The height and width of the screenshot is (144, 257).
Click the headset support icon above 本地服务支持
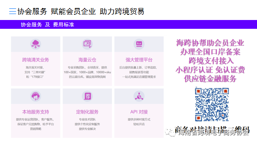[x=36, y=96]
